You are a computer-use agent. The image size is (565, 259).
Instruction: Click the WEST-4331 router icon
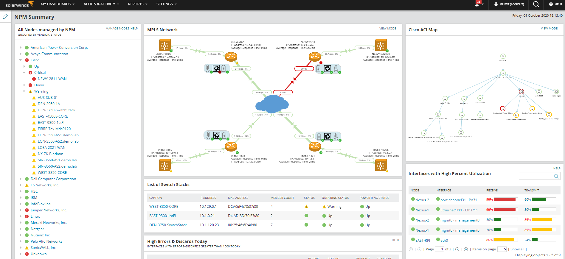(x=231, y=146)
